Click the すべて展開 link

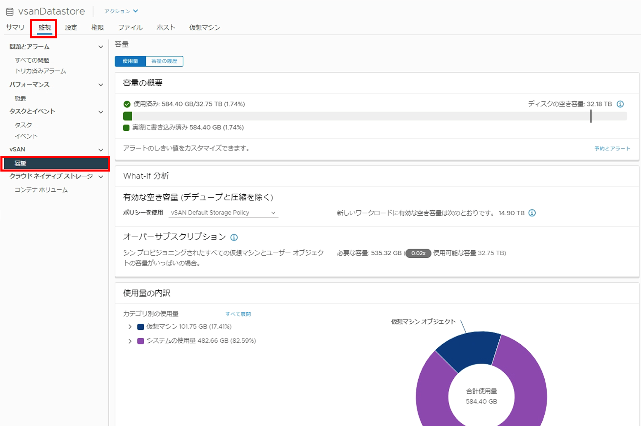[x=238, y=314]
